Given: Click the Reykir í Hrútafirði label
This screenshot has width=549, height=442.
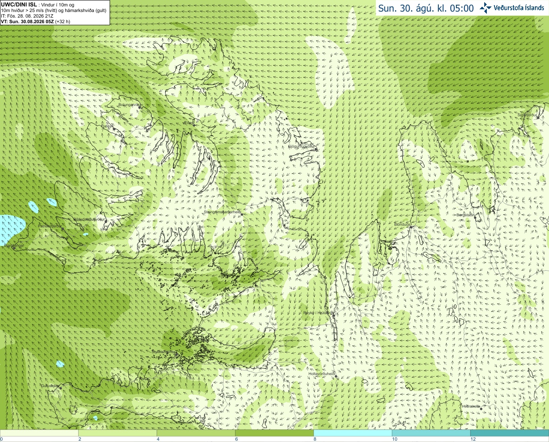Looking at the screenshot, I should 318,313.
